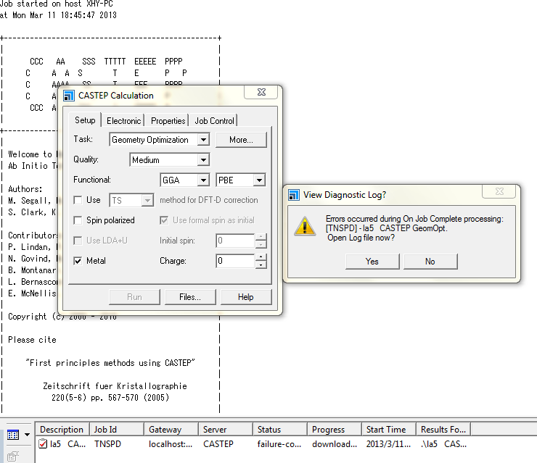The width and height of the screenshot is (537, 463).
Task: Switch to the Electronic tab
Action: pos(123,121)
